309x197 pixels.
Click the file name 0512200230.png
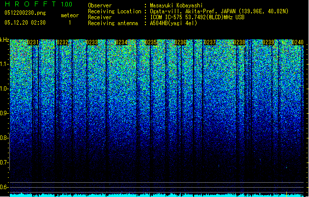pos(25,13)
